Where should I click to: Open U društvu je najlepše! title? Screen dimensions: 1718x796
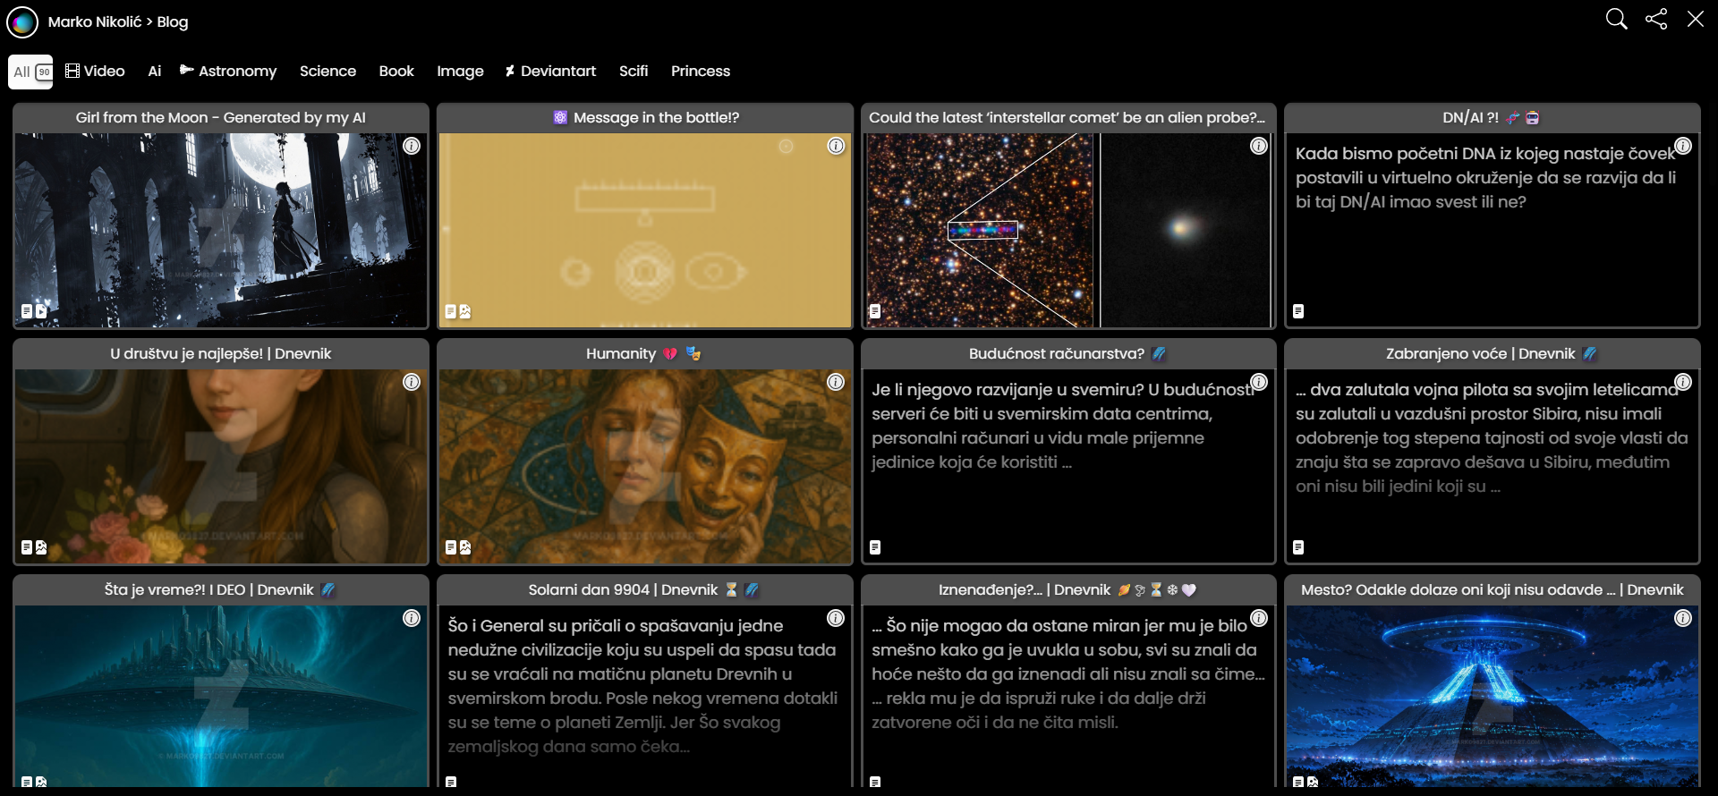[x=221, y=353]
